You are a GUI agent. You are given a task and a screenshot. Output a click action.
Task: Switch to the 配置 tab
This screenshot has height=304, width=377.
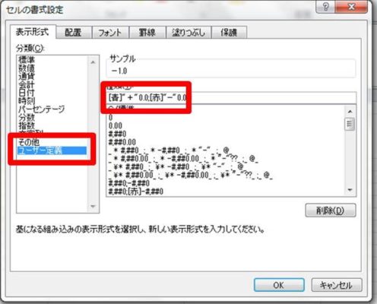coord(73,33)
